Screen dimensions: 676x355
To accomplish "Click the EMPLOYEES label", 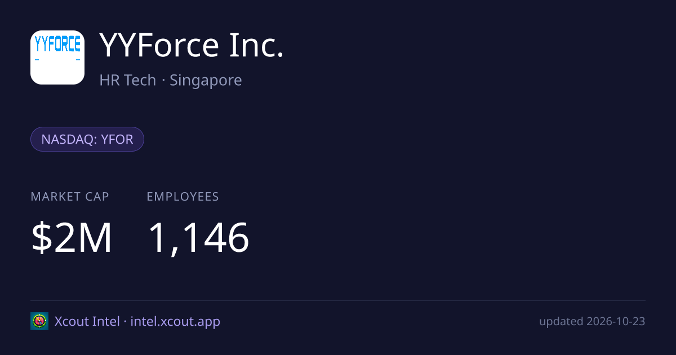I will tap(183, 197).
